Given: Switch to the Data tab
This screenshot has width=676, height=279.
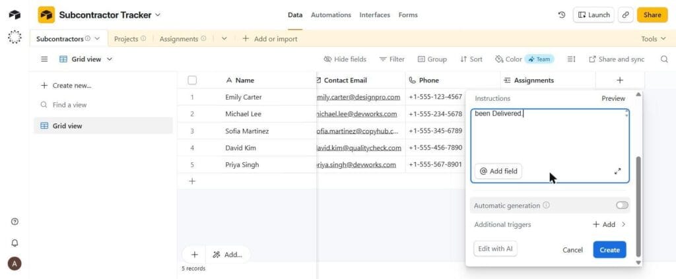Looking at the screenshot, I should (x=295, y=15).
